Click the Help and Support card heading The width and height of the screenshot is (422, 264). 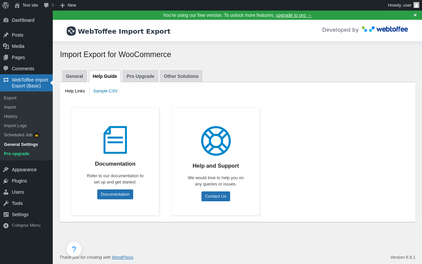216,166
